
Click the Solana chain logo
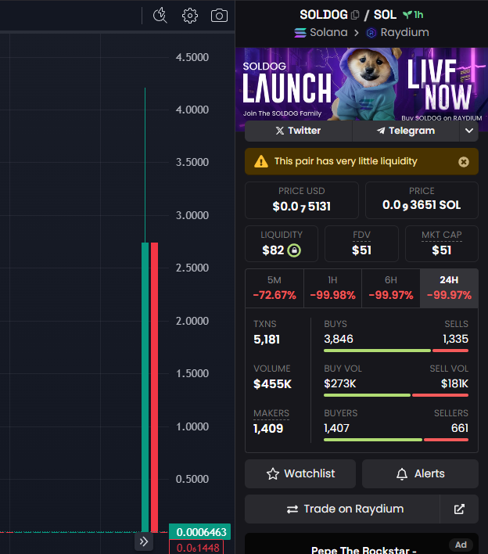click(300, 33)
